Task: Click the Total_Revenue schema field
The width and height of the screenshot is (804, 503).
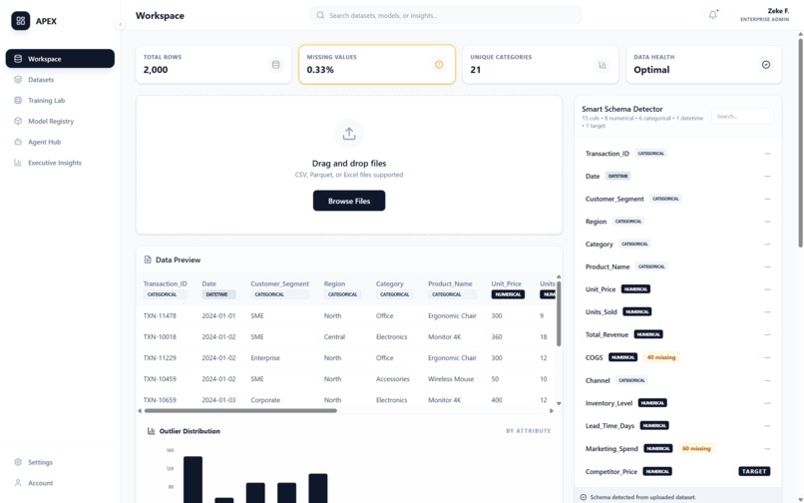Action: coord(606,334)
